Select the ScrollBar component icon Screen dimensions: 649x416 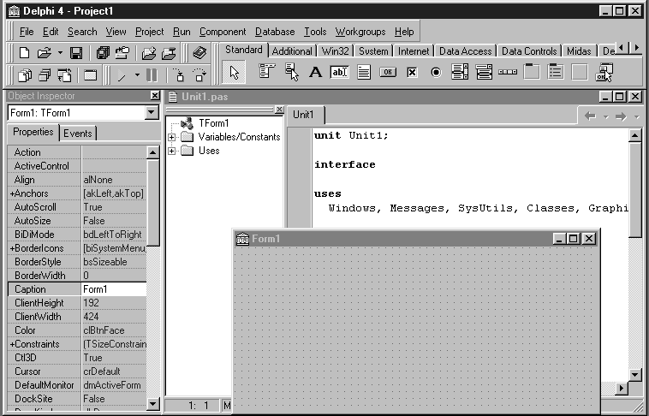[x=508, y=72]
